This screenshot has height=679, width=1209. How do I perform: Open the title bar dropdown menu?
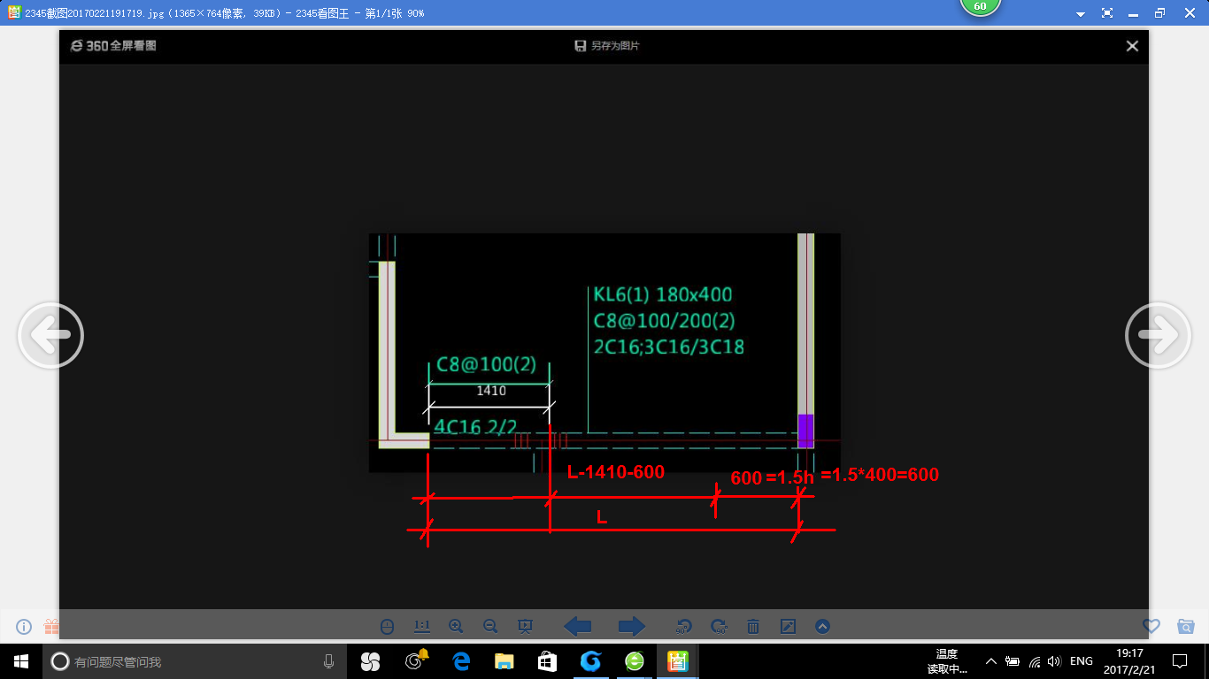point(1081,14)
